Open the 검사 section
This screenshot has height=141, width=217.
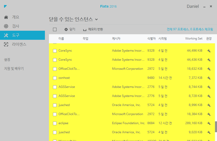tap(15, 26)
